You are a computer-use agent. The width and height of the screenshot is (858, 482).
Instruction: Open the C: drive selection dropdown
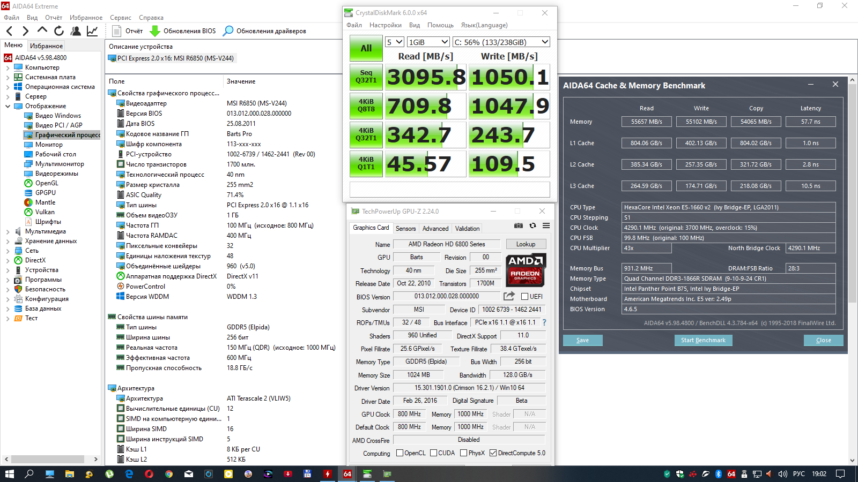(x=501, y=42)
